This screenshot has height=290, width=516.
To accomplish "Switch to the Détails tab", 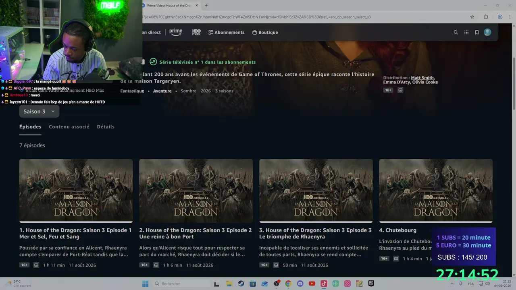I will tap(106, 126).
